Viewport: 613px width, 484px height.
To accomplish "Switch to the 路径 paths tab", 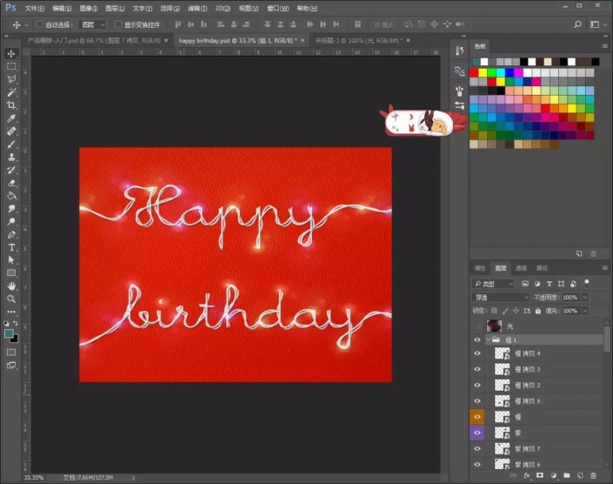I will pos(542,268).
